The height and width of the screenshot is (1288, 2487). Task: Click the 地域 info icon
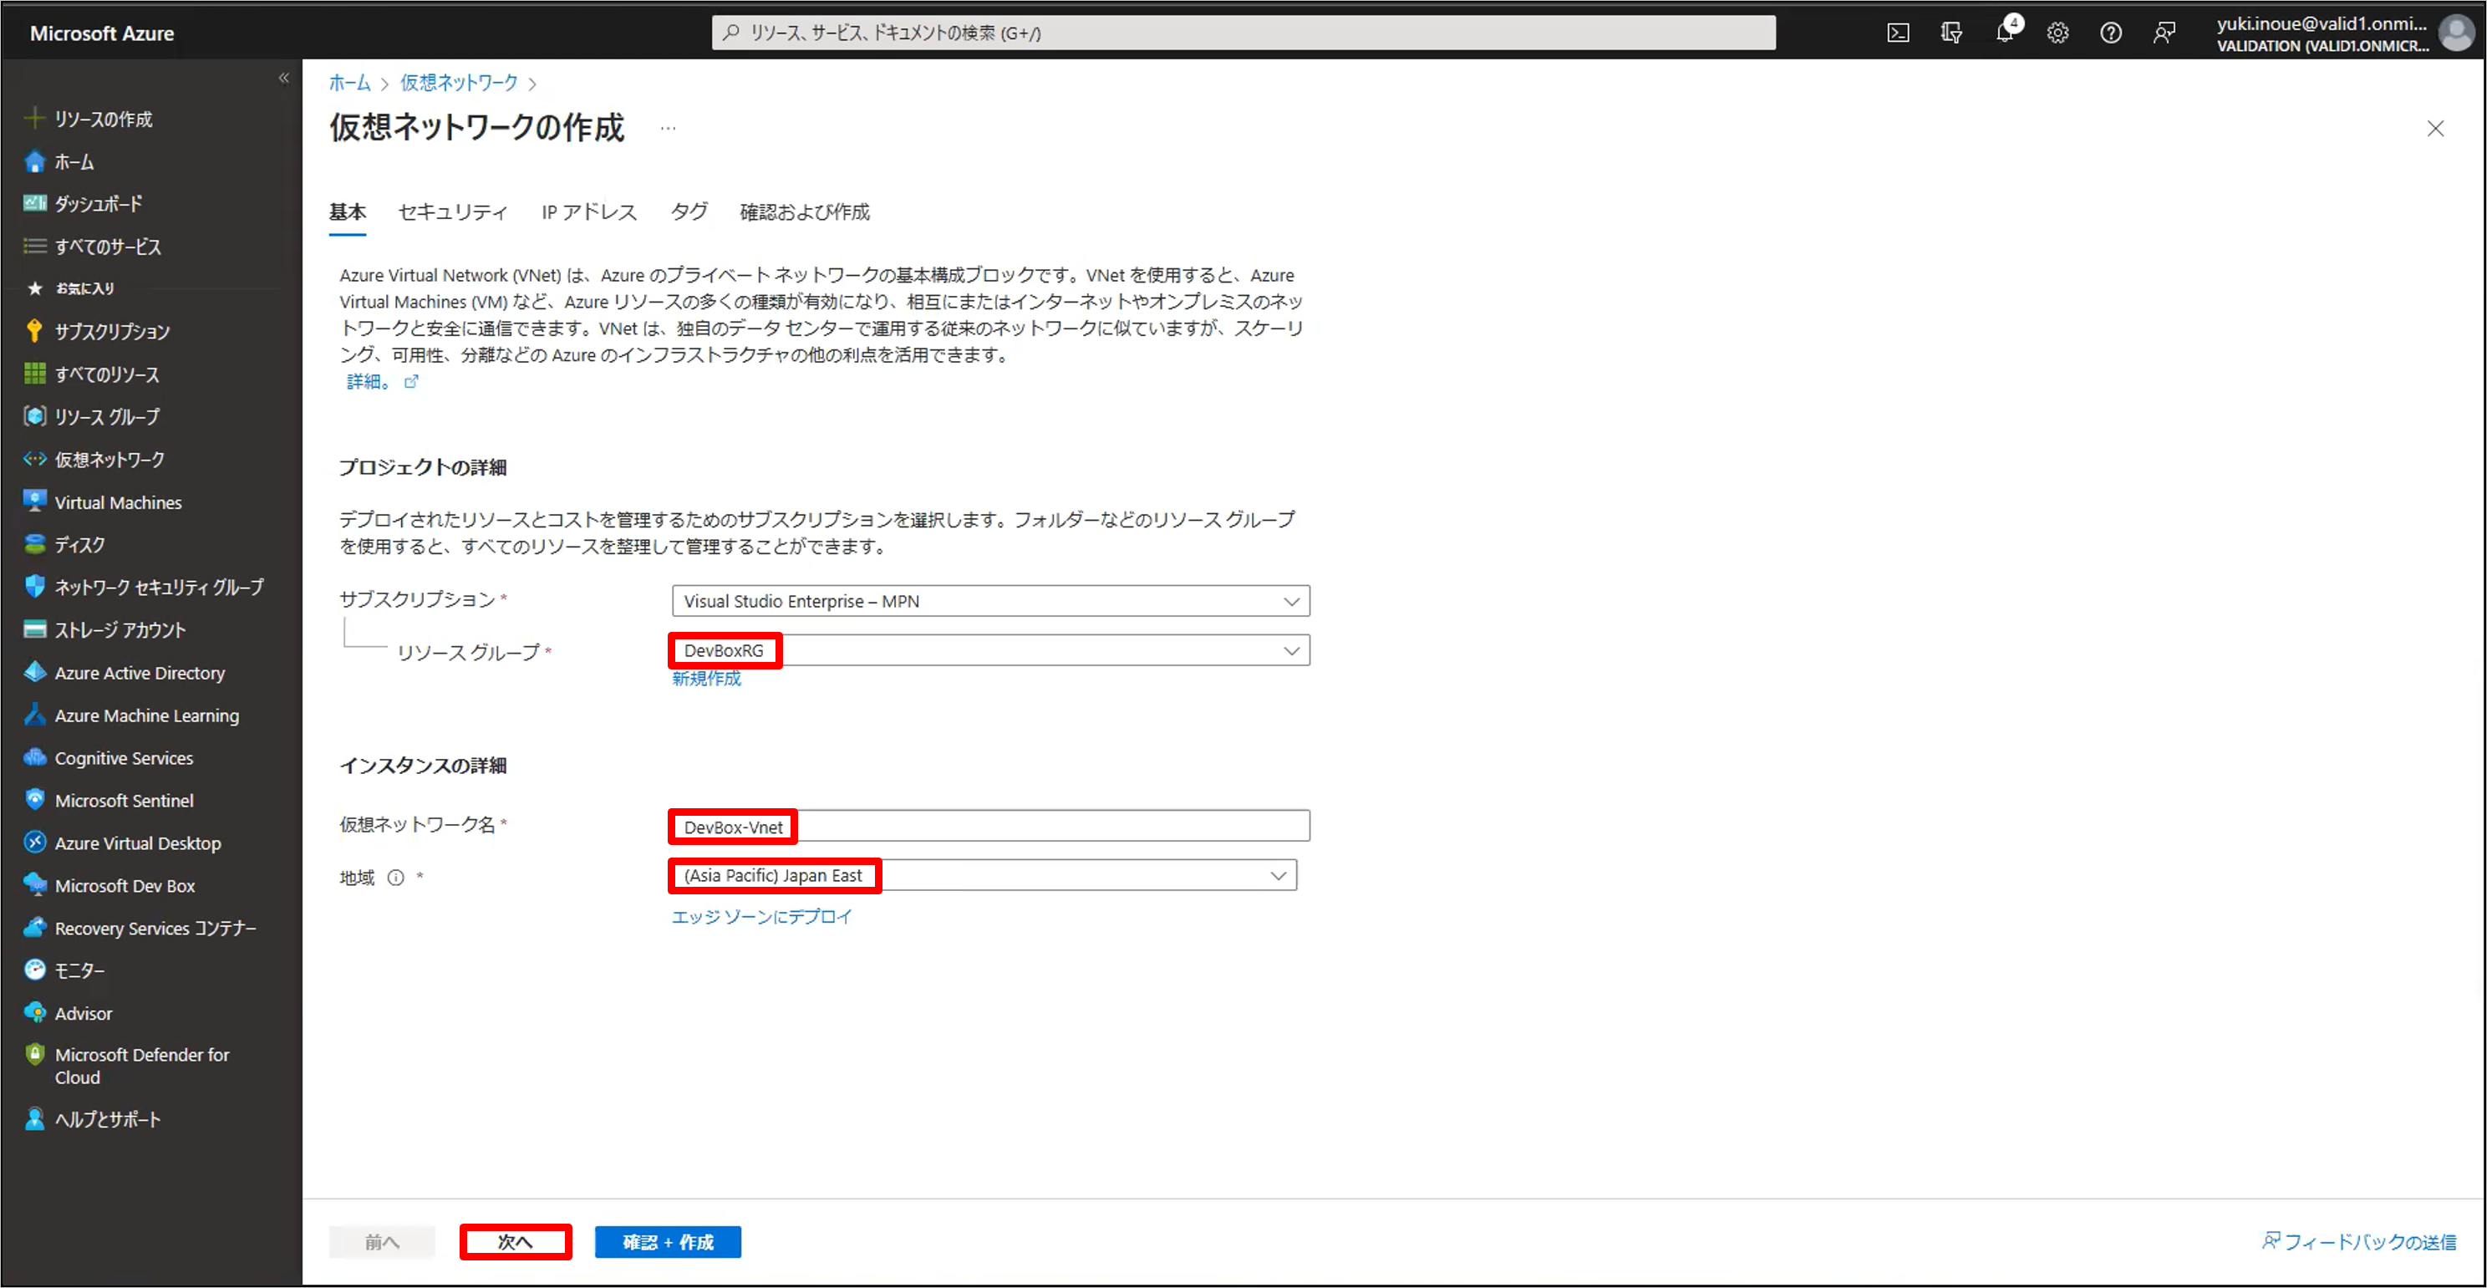(396, 878)
